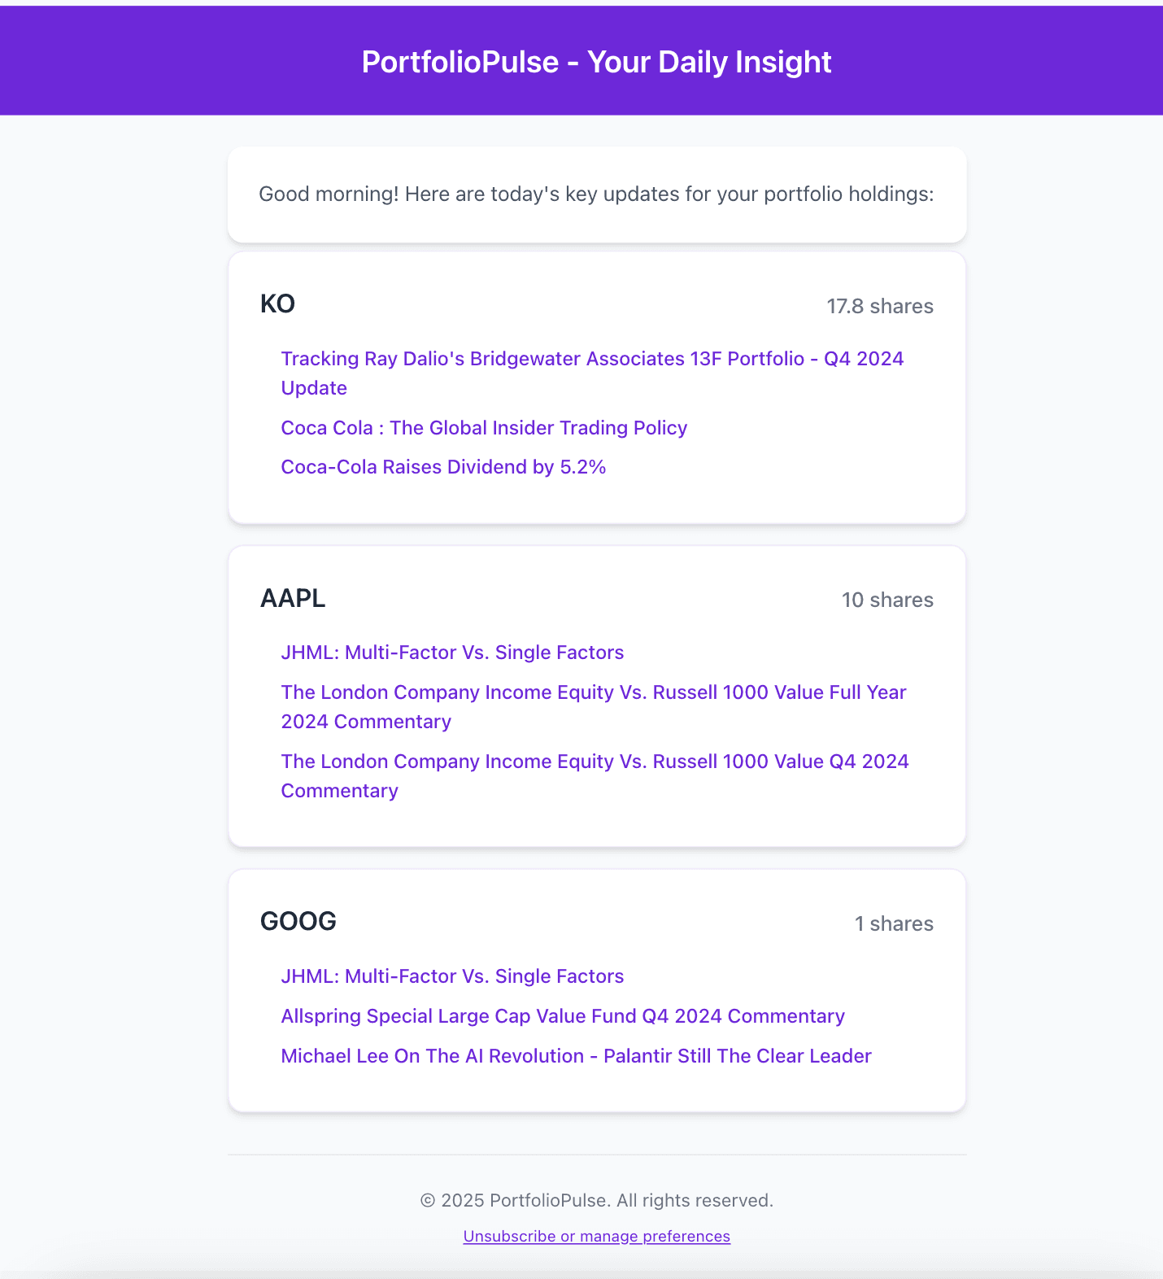The width and height of the screenshot is (1163, 1279).
Task: Open JHML Multi-Factor Vs. Single Factors under AAPL
Action: tap(452, 652)
